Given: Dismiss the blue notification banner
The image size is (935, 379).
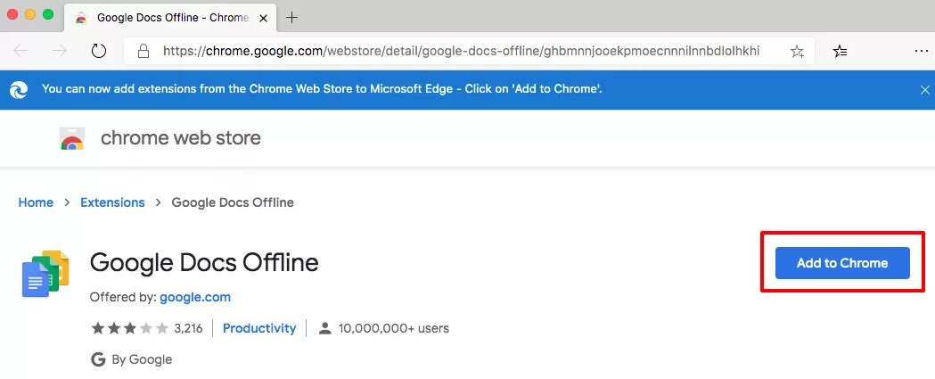Looking at the screenshot, I should click(924, 89).
